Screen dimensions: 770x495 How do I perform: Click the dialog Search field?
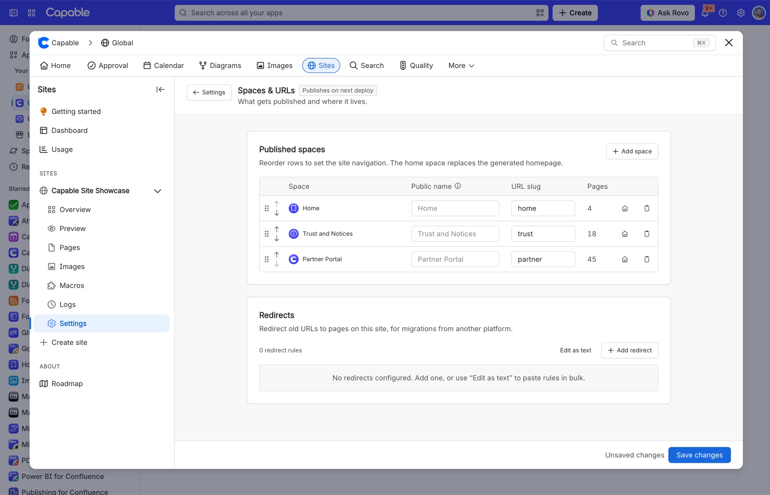pyautogui.click(x=660, y=43)
